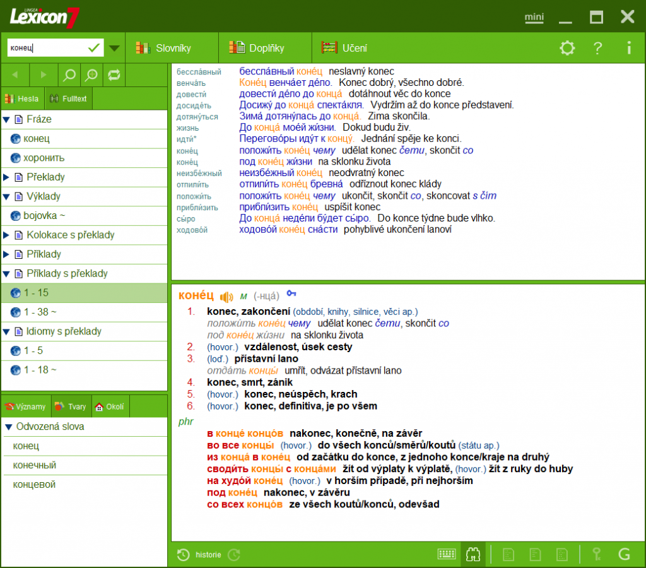The width and height of the screenshot is (646, 568).
Task: Collapse the Fráze section
Action: click(x=8, y=119)
